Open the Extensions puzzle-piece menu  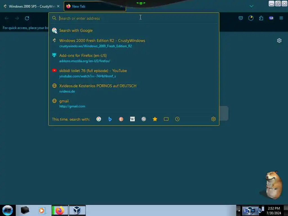pyautogui.click(x=261, y=18)
